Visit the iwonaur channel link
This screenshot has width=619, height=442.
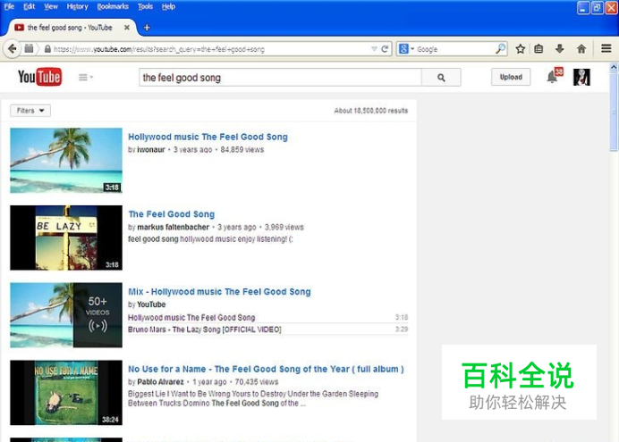151,150
